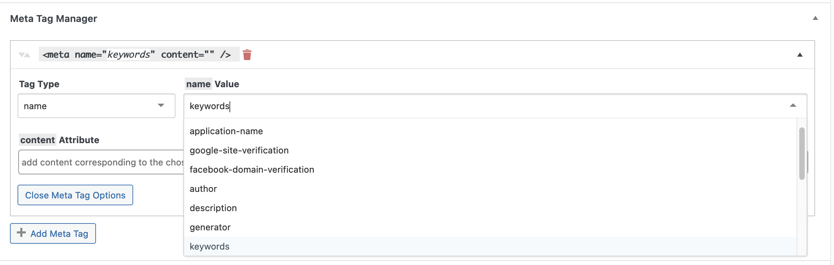Pick the highlighted keywords option

pos(490,246)
